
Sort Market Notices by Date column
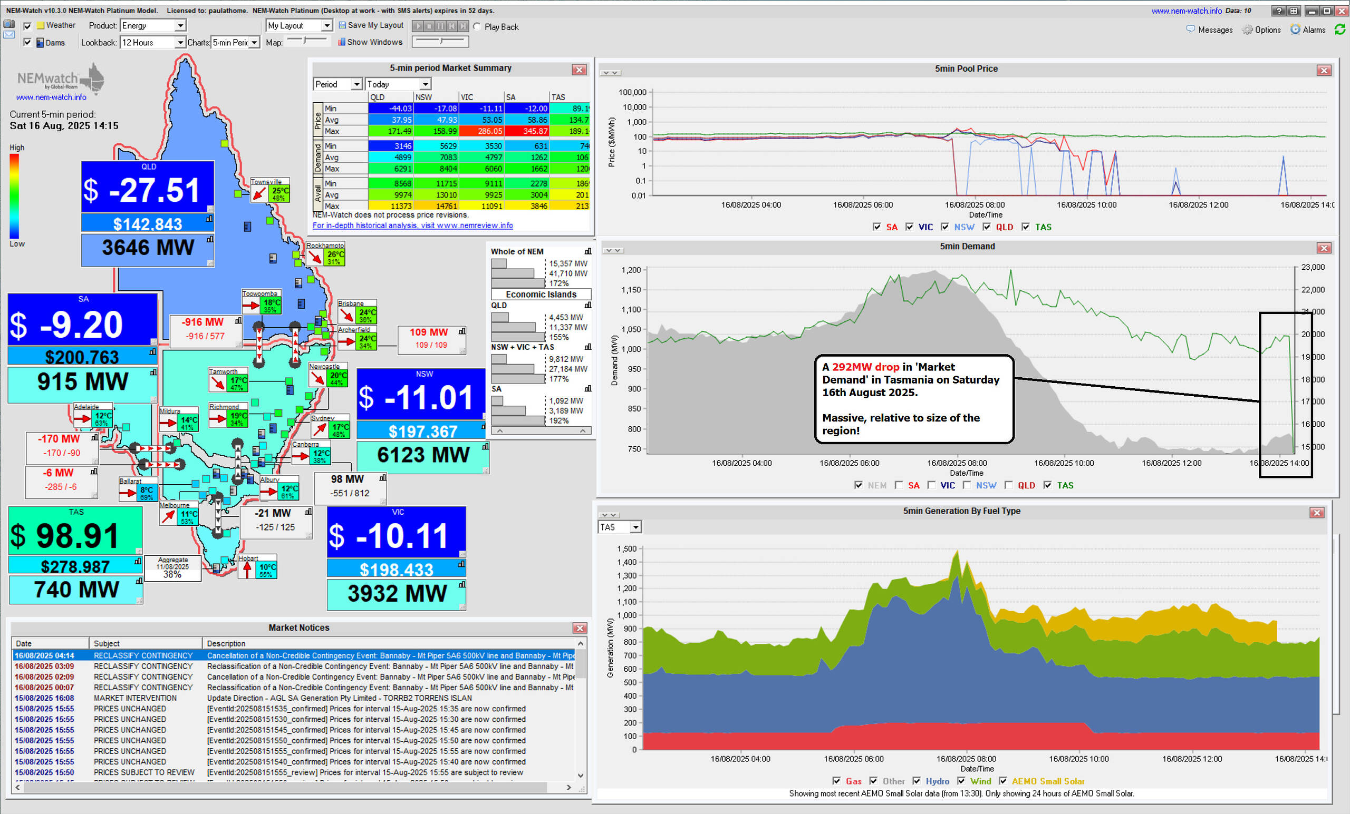[x=50, y=643]
